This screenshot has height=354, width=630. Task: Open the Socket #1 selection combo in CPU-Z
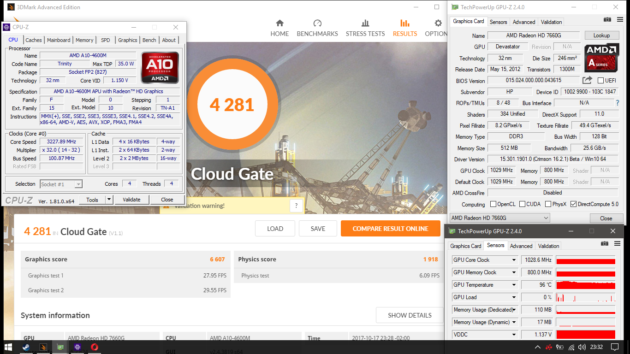point(61,184)
